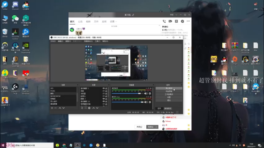Open the 发送 button dropdown arrow
Viewport: 264px width, 148px height.
(156, 127)
